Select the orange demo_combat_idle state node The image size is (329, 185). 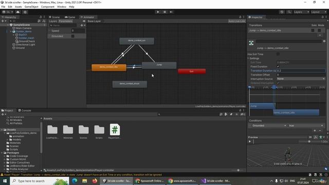(x=109, y=67)
